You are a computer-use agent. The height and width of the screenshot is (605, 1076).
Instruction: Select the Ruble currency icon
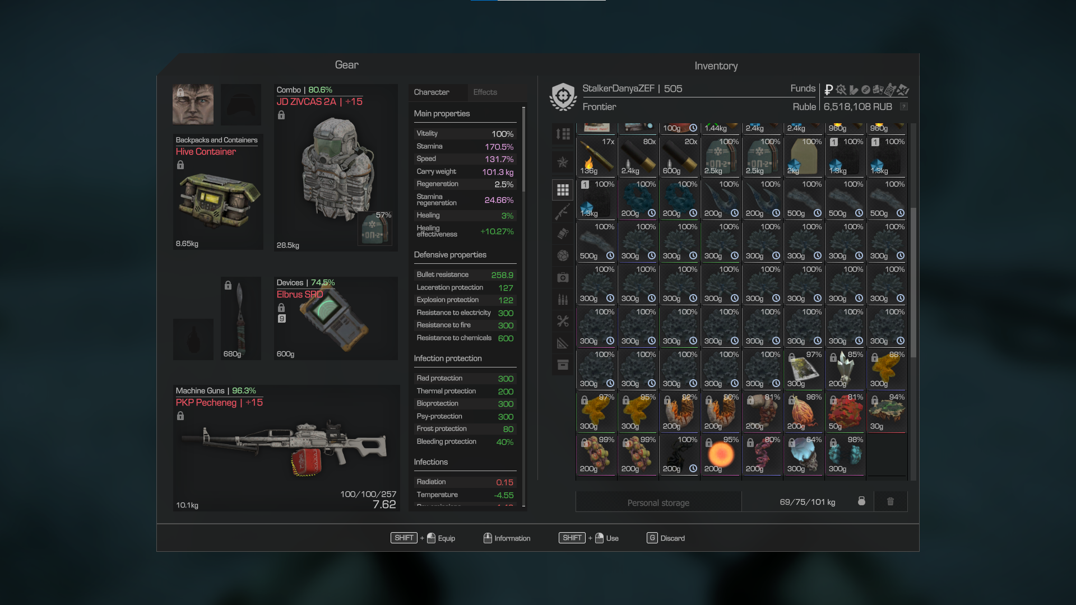click(828, 90)
